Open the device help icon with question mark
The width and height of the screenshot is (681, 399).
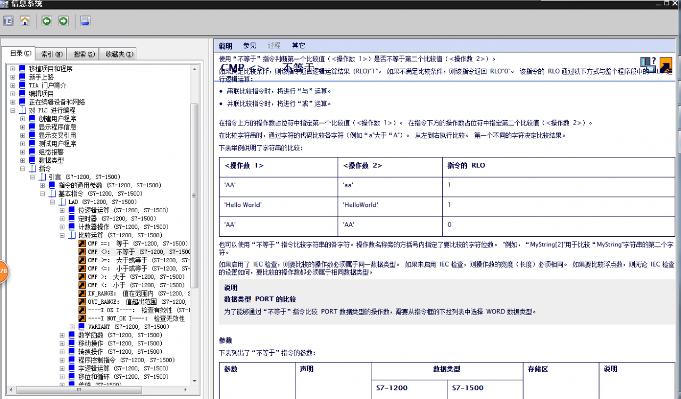pyautogui.click(x=648, y=65)
